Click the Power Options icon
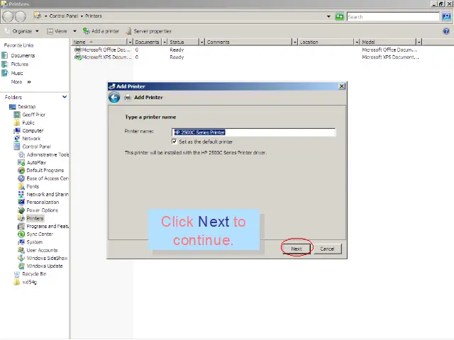Image resolution: width=454 pixels, height=340 pixels. click(21, 210)
